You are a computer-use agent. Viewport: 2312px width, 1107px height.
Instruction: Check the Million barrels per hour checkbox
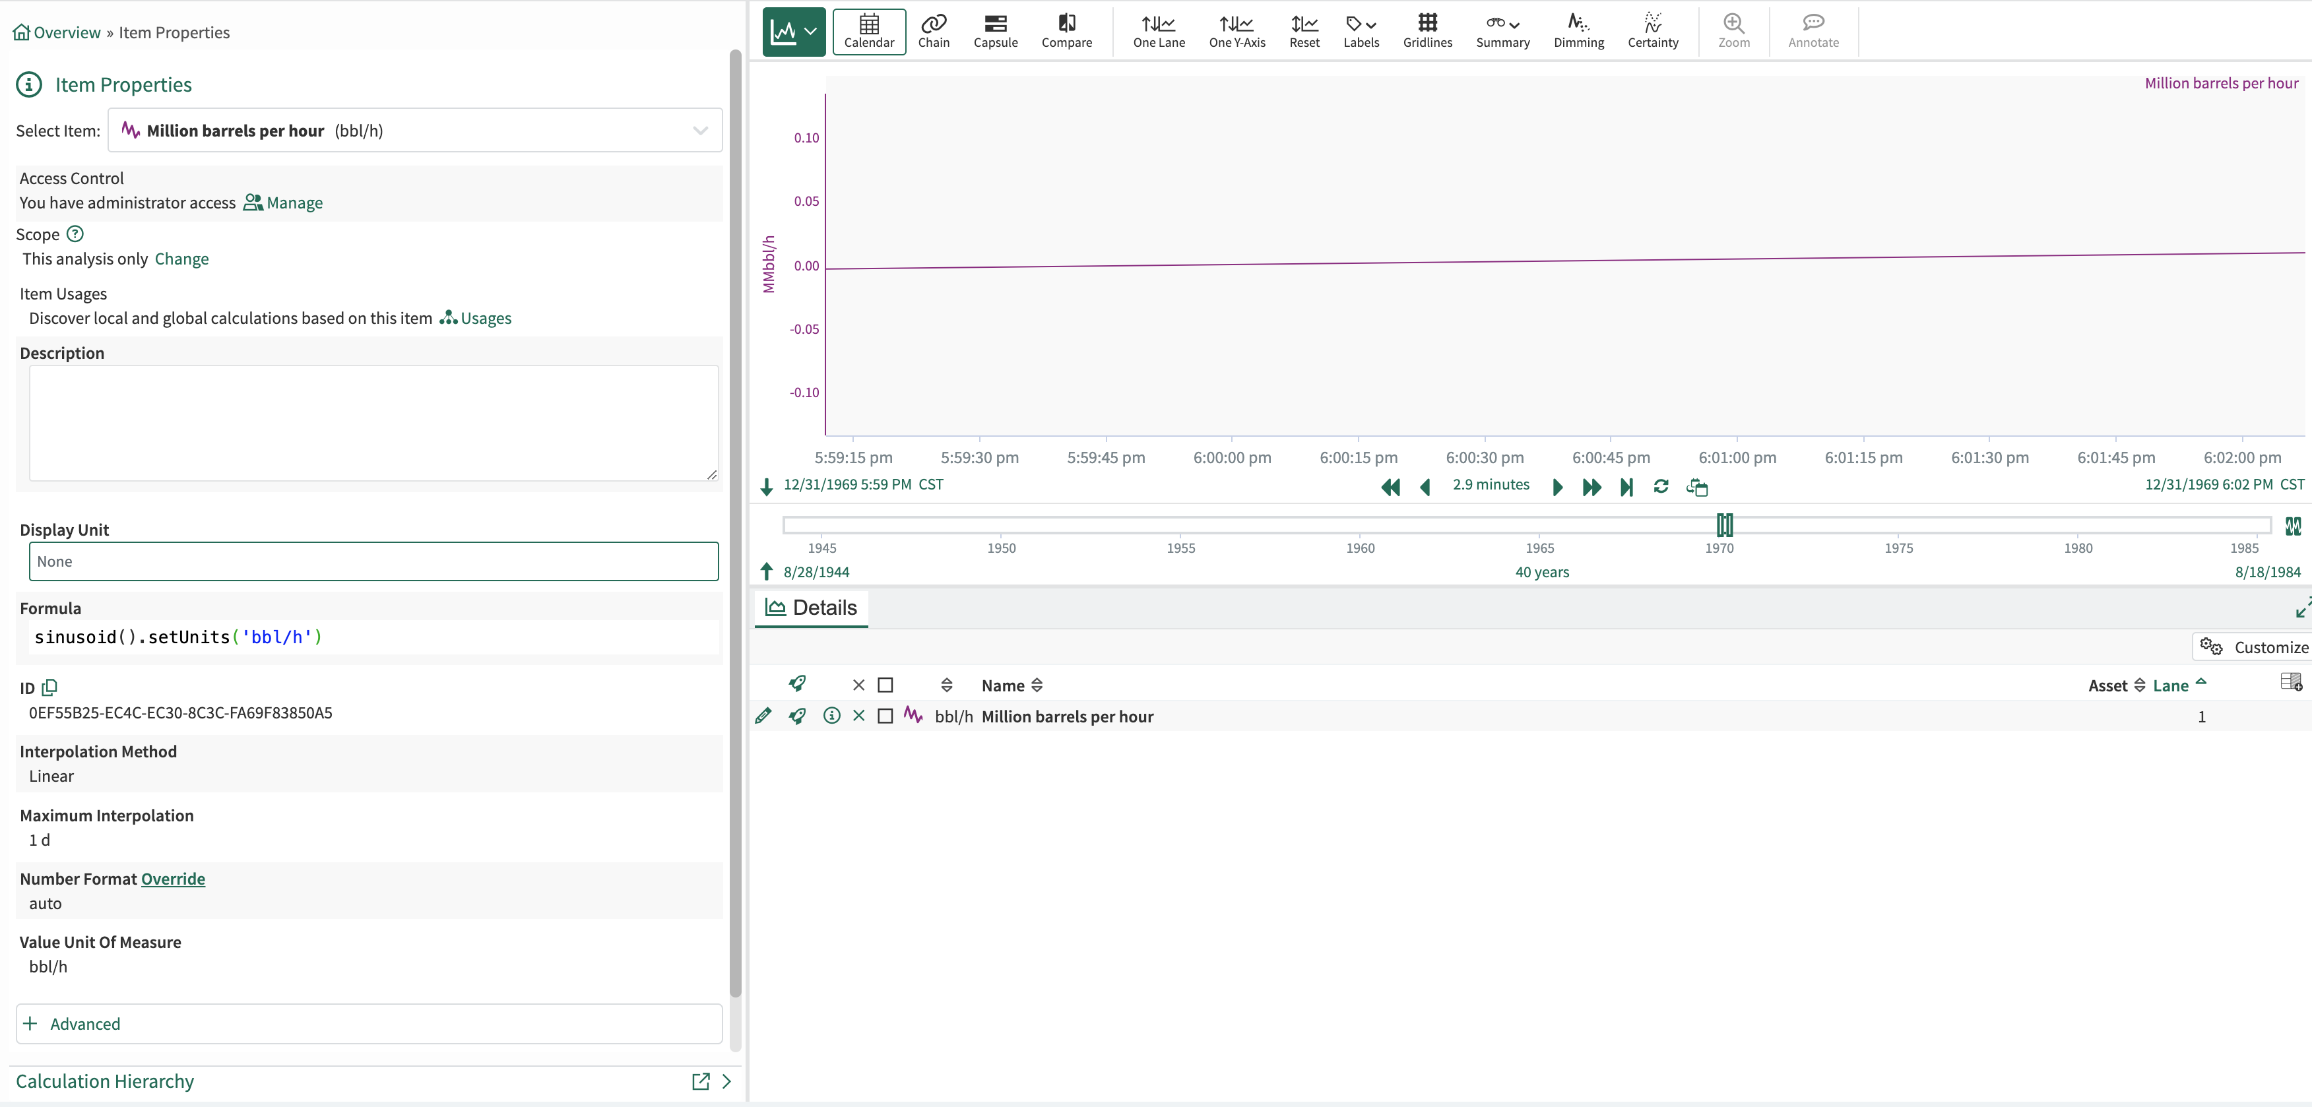tap(885, 716)
